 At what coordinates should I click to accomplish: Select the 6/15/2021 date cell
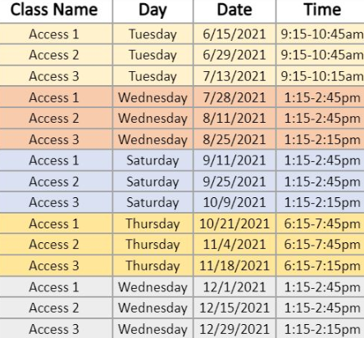pyautogui.click(x=234, y=34)
